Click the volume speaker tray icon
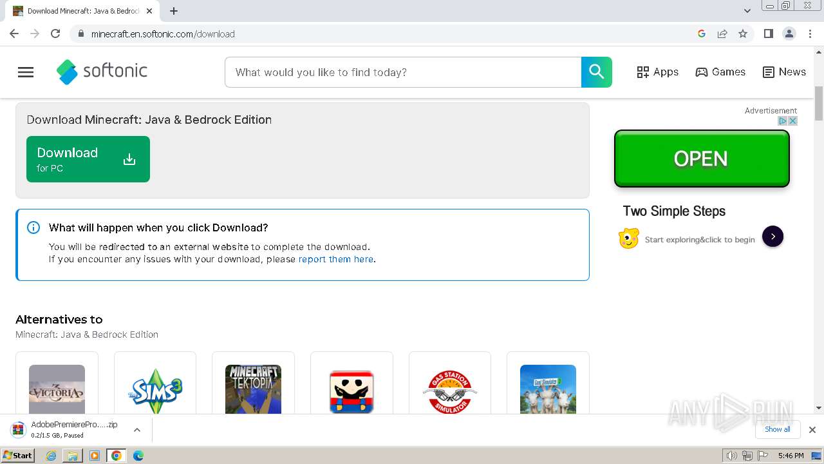 [731, 456]
